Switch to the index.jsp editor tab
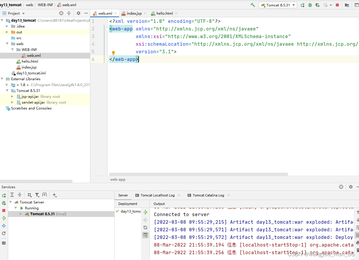 (134, 13)
